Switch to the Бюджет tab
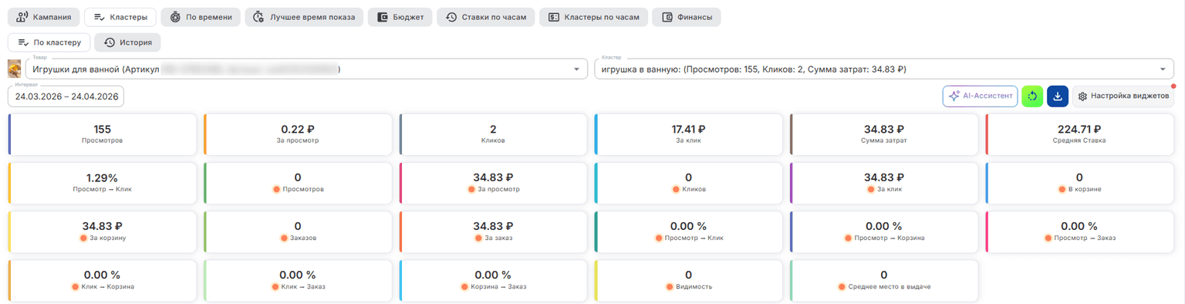This screenshot has height=304, width=1185. point(400,17)
